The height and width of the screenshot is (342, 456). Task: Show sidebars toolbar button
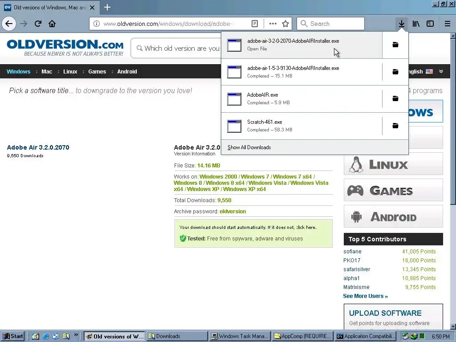(430, 24)
